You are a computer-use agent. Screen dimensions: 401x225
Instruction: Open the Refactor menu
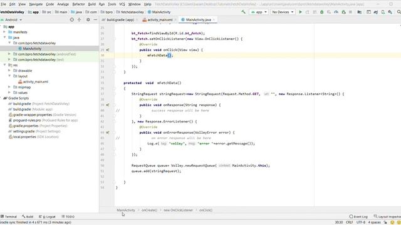coord(78,4)
